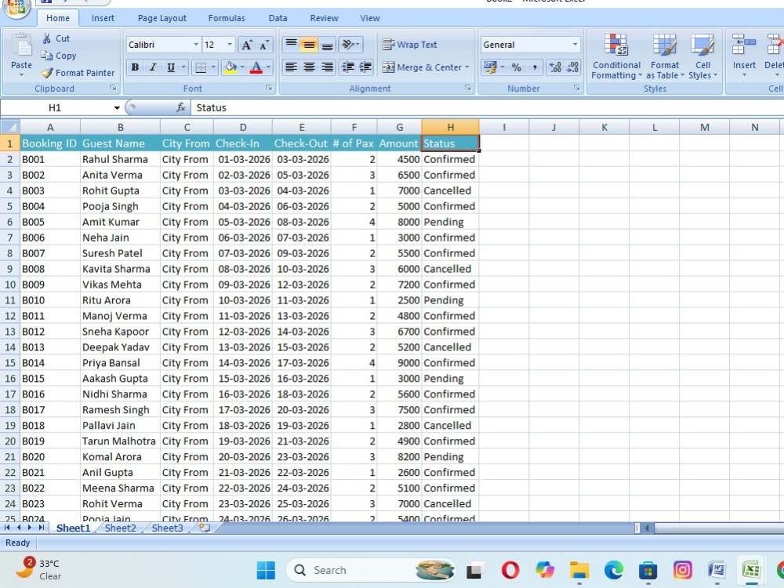The height and width of the screenshot is (588, 784).
Task: Open the Clipboard pane launcher
Action: (114, 88)
